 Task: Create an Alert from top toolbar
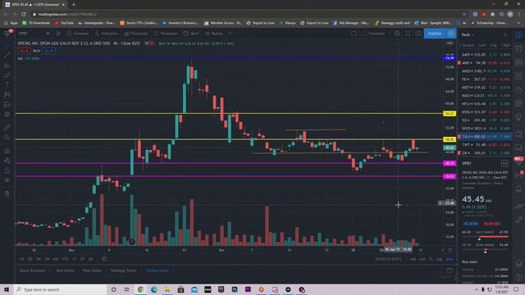coord(191,34)
